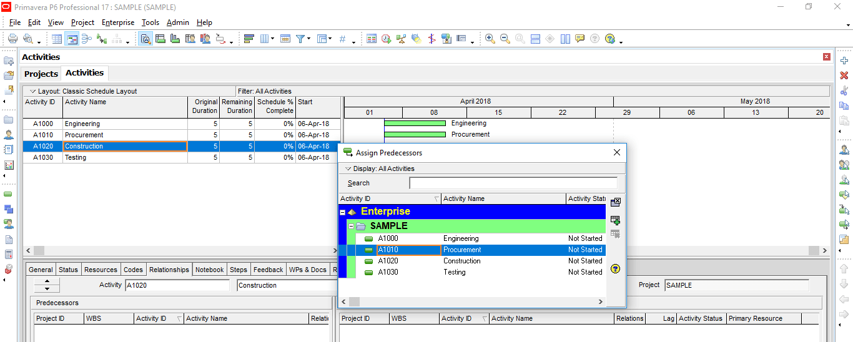Click the Timescale icon in the toolbar
853x342 pixels.
285,39
